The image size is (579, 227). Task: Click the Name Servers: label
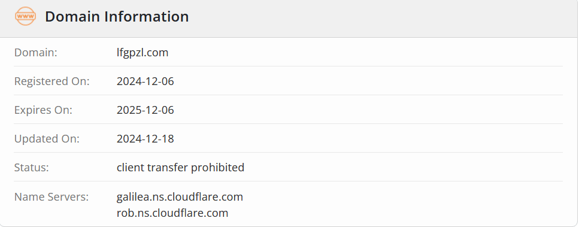(x=51, y=196)
